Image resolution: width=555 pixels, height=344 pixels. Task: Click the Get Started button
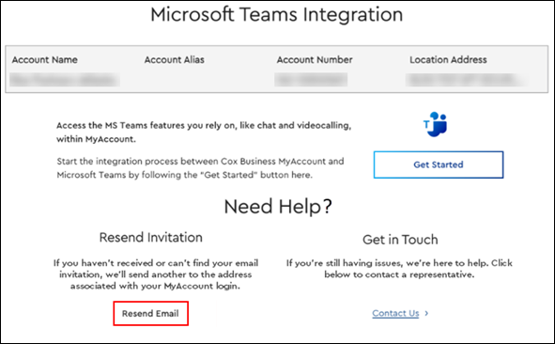click(x=439, y=164)
